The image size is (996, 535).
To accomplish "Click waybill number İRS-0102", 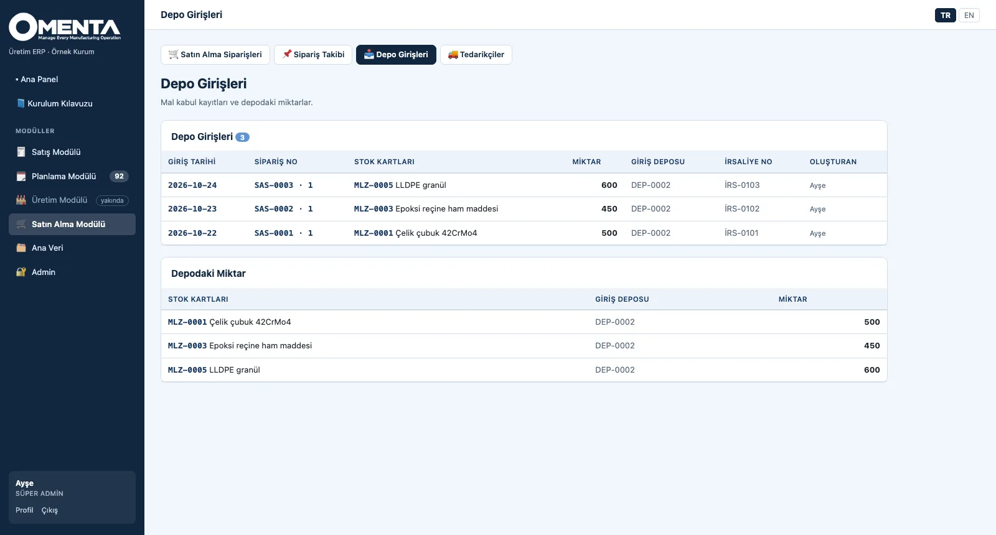I will coord(742,209).
